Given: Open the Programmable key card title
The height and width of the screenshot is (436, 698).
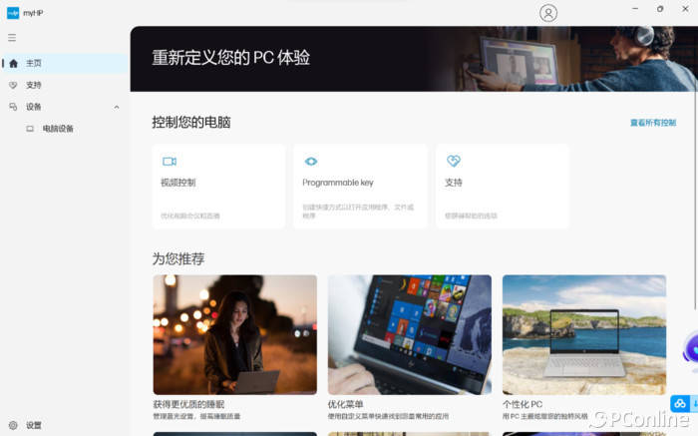Looking at the screenshot, I should click(338, 183).
